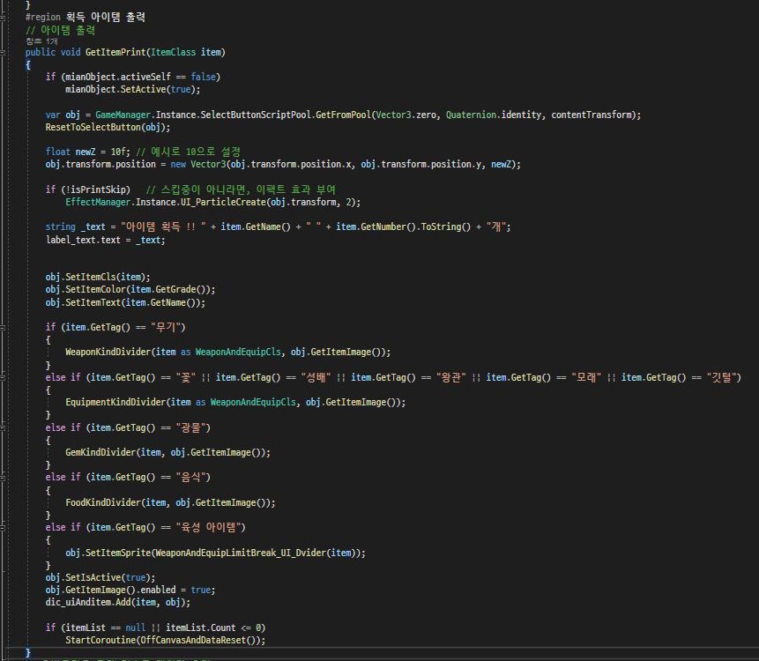Click the comment // 예시로 10으로 설정

[x=189, y=152]
